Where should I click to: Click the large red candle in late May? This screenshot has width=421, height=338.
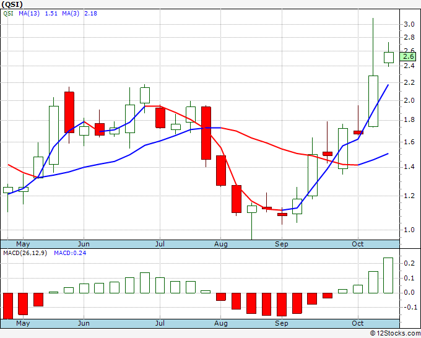(69, 112)
